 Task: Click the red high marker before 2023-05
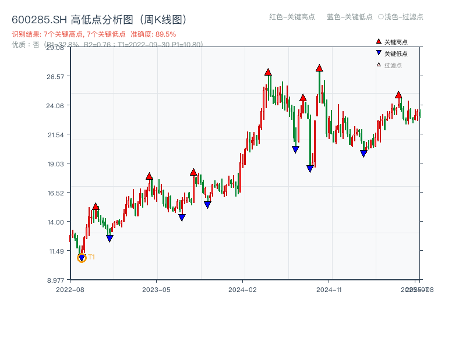pos(149,176)
